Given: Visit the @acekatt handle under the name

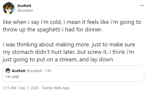Looking at the screenshot, I should [25, 10].
